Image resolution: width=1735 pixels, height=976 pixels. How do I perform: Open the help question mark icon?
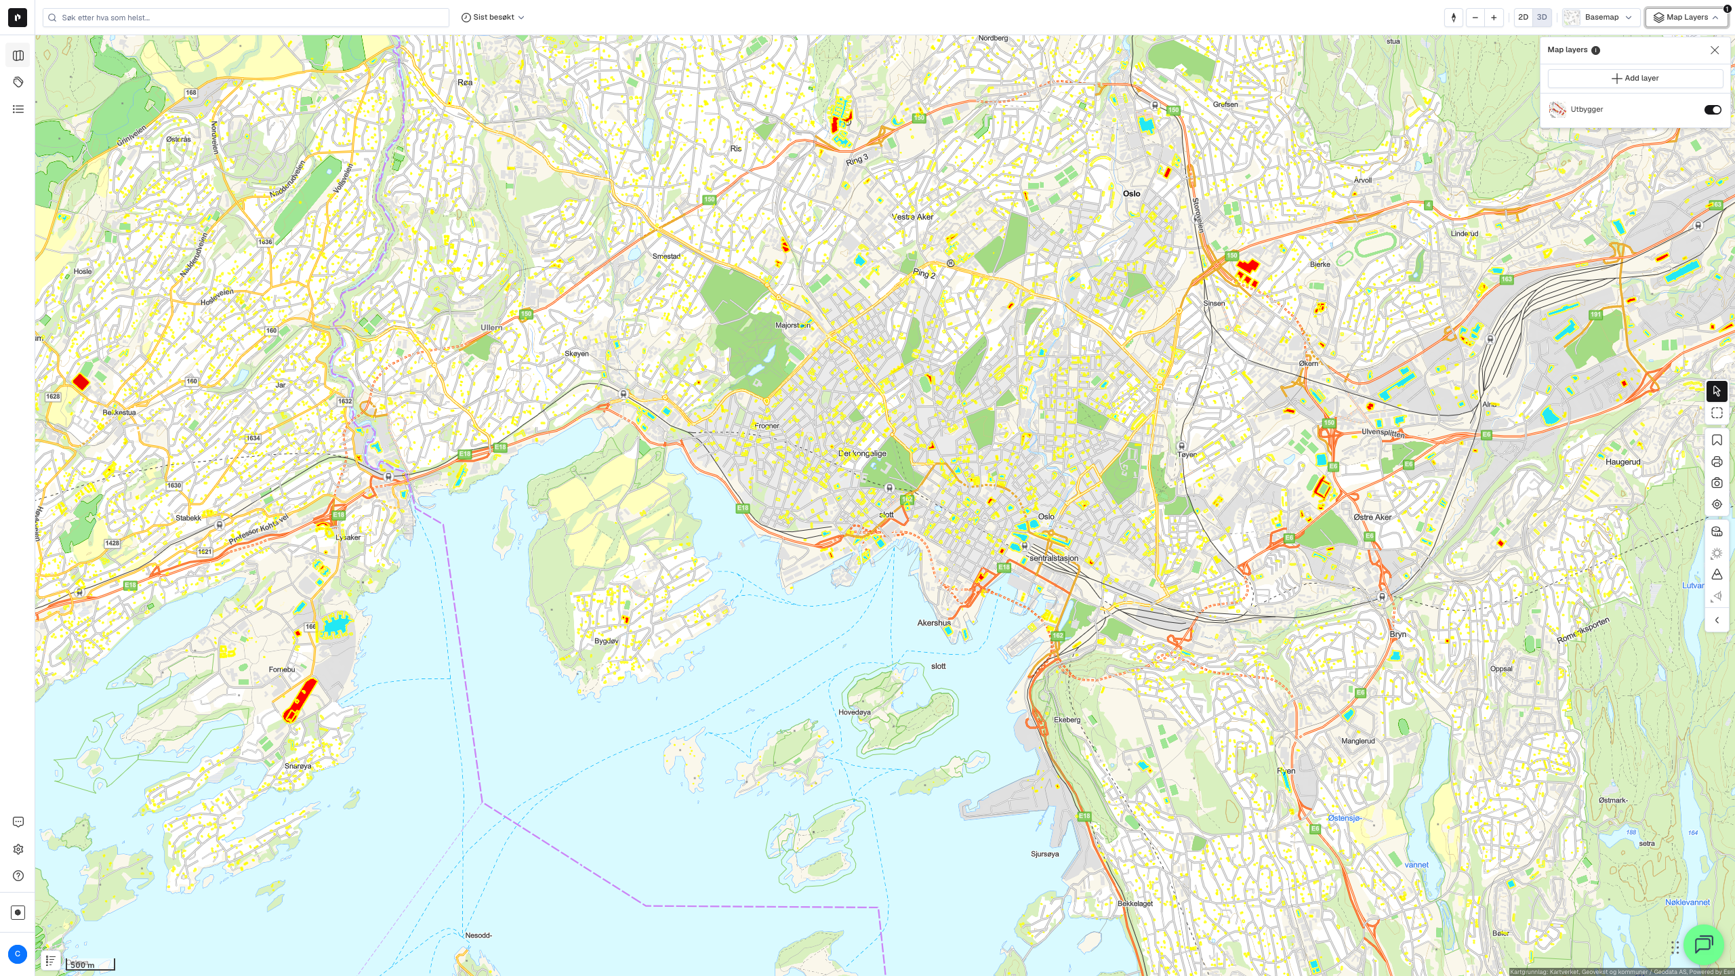pos(18,876)
